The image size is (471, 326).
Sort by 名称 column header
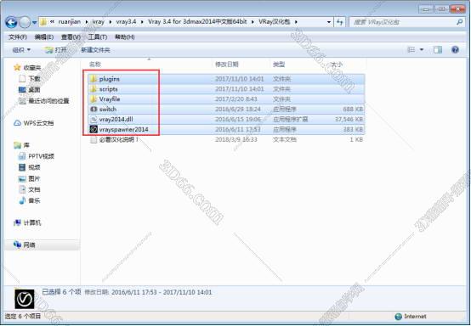coord(95,65)
